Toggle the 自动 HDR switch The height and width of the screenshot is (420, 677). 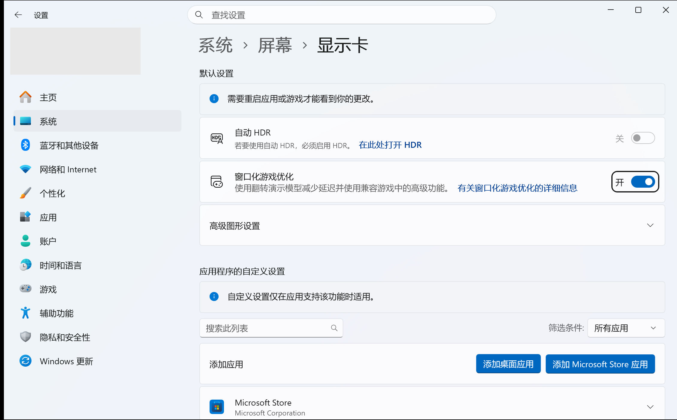[x=643, y=138]
